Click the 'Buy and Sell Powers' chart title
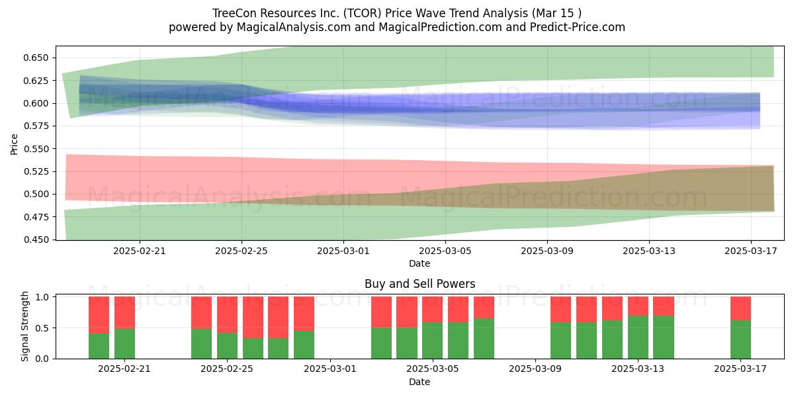The height and width of the screenshot is (397, 794). click(x=419, y=284)
